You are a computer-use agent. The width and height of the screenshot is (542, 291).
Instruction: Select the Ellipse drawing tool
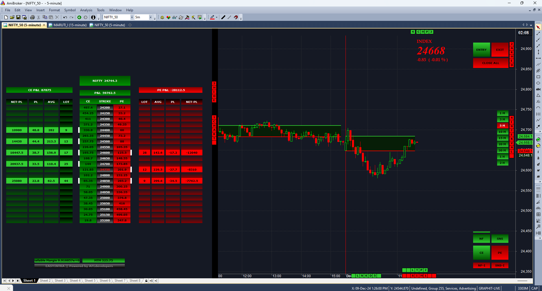(x=538, y=83)
